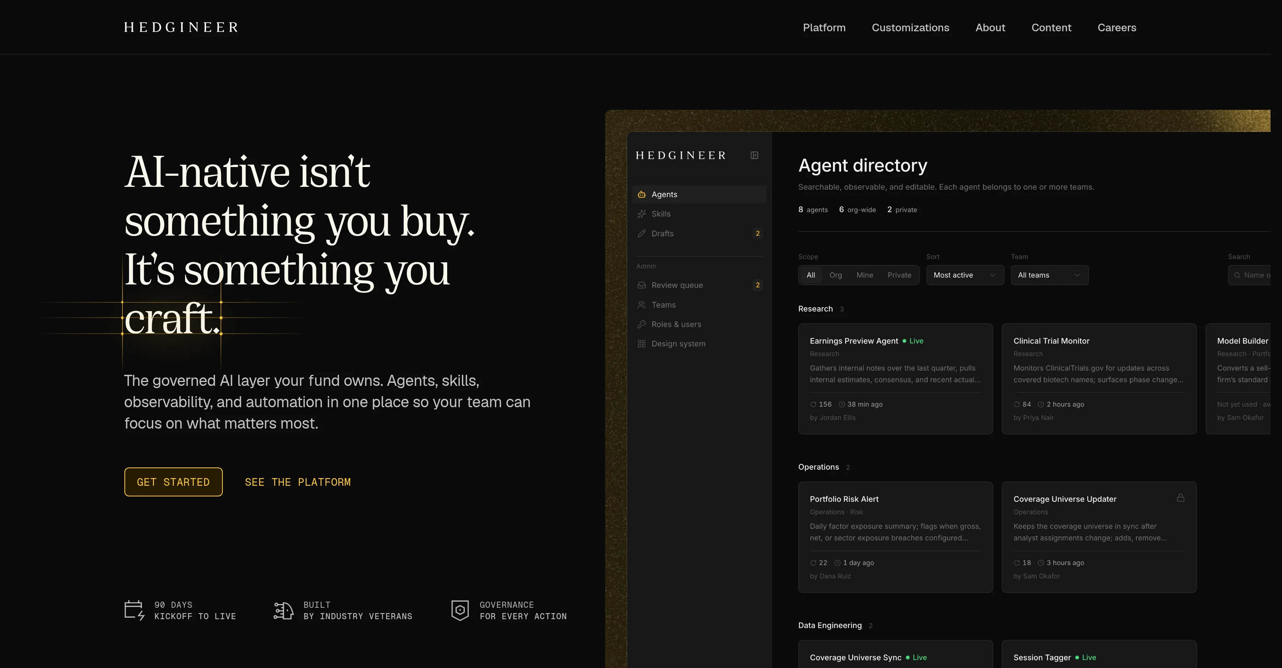Image resolution: width=1282 pixels, height=668 pixels.
Task: Select the All scope filter
Action: 811,275
